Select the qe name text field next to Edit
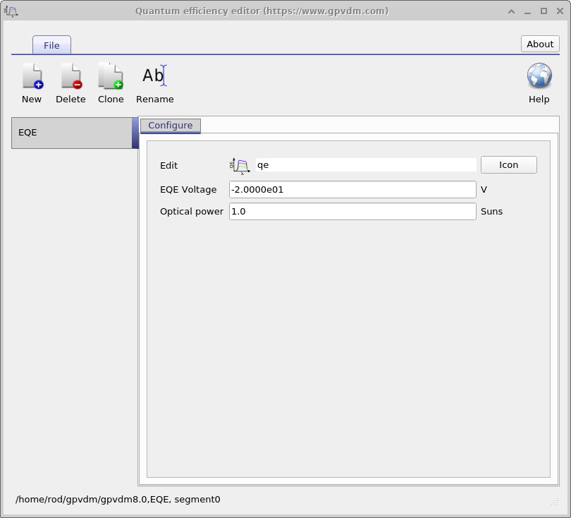 click(x=367, y=164)
